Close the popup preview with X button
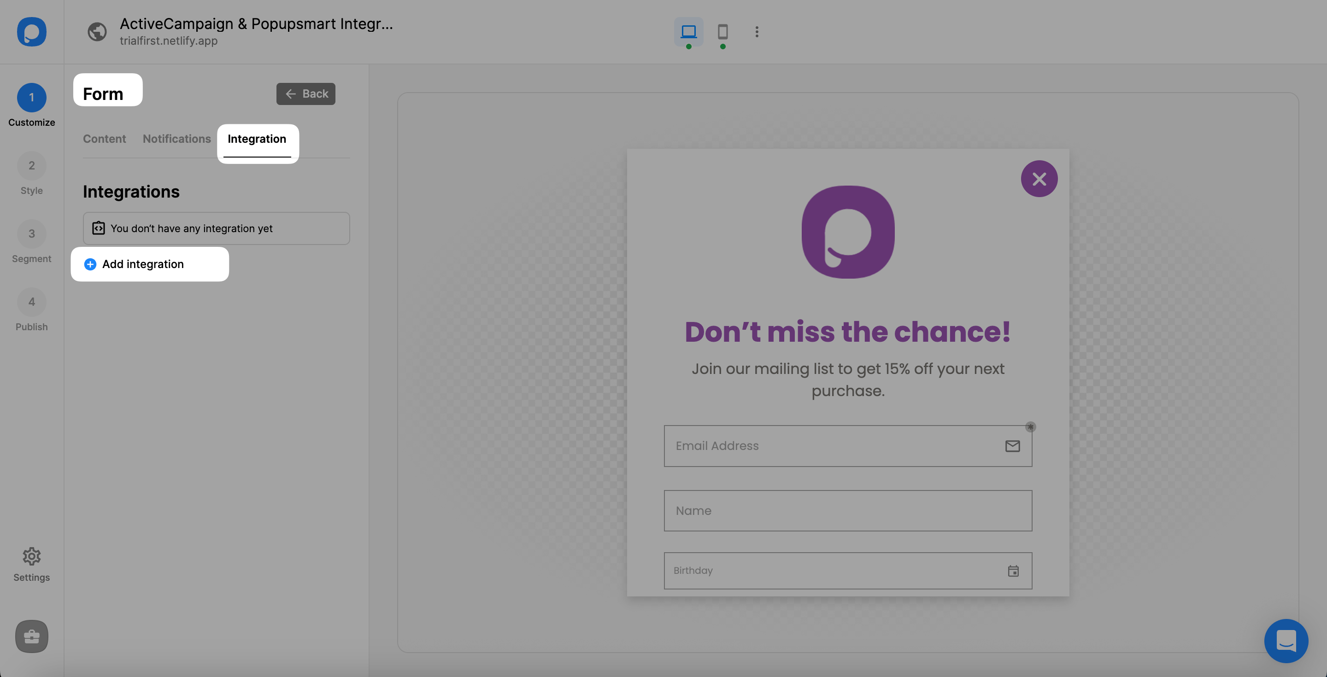Screen dimensions: 1327x677 coord(1039,179)
